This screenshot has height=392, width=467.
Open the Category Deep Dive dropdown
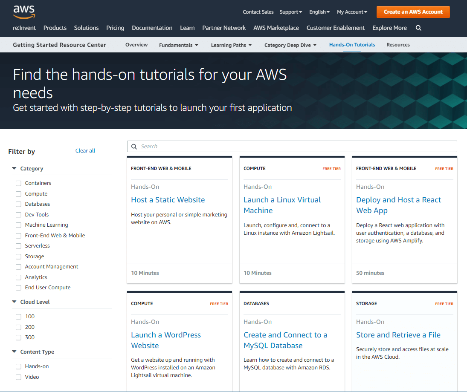[290, 45]
